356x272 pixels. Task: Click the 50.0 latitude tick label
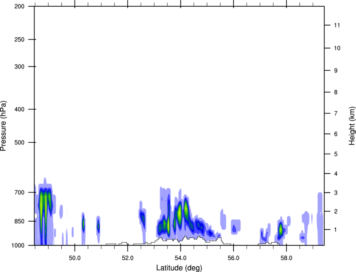point(75,258)
